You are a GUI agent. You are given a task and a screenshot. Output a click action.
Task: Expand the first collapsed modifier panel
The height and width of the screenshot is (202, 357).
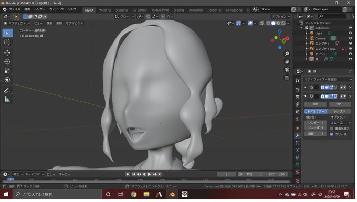[x=306, y=87]
